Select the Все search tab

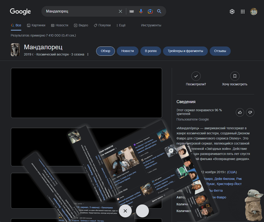(x=16, y=25)
